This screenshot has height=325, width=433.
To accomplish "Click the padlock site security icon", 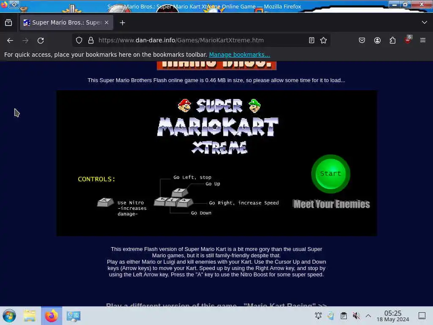I will (91, 40).
